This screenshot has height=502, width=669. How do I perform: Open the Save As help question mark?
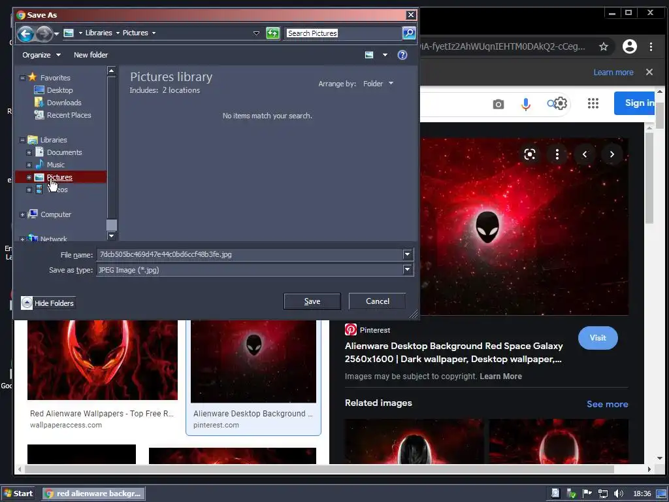(x=402, y=55)
